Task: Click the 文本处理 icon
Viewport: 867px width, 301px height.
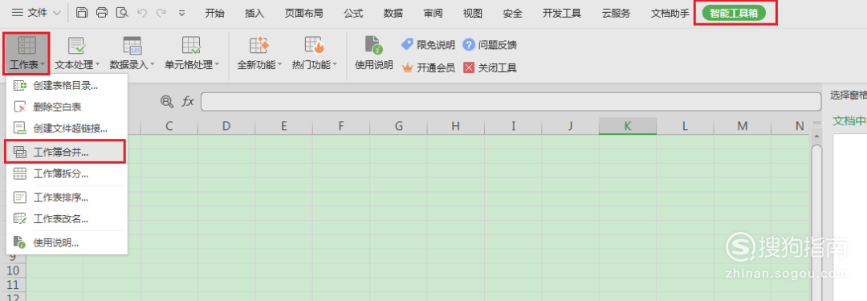Action: click(76, 46)
